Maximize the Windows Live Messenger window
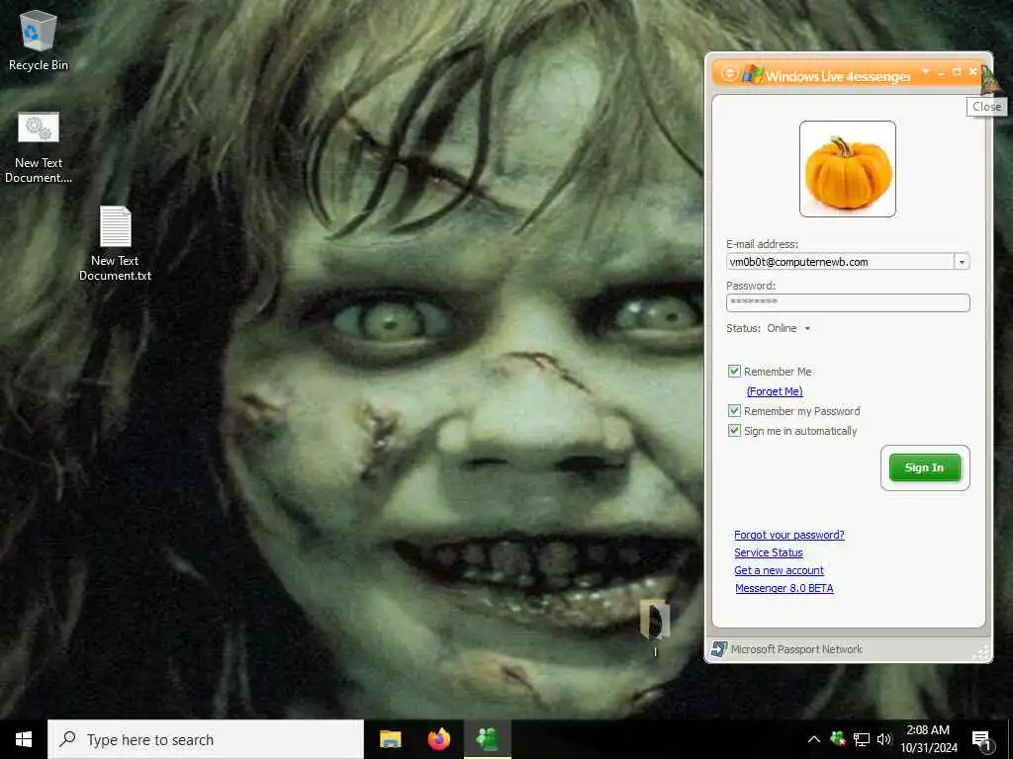Viewport: 1013px width, 759px height. tap(957, 71)
